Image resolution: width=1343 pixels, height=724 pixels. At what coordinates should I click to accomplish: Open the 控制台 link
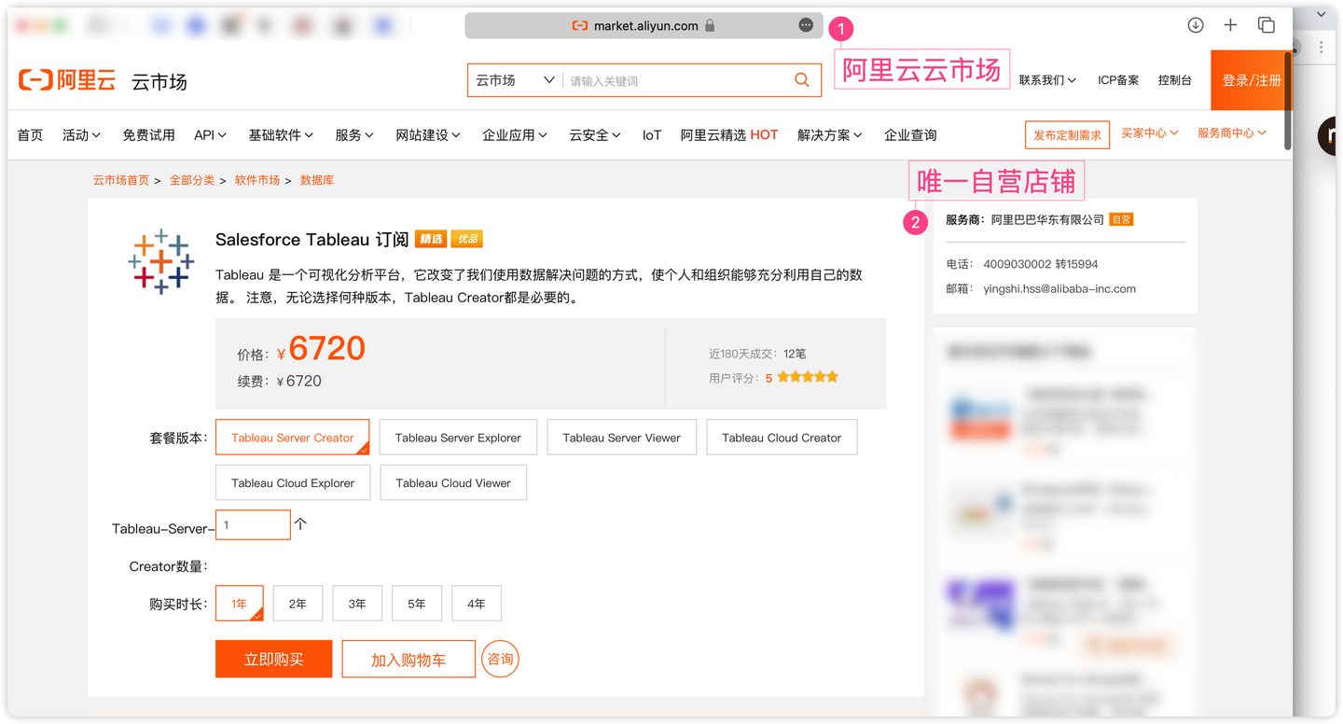[x=1175, y=80]
